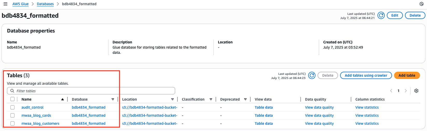
Task: Open table preferences gear icon
Action: point(416,91)
